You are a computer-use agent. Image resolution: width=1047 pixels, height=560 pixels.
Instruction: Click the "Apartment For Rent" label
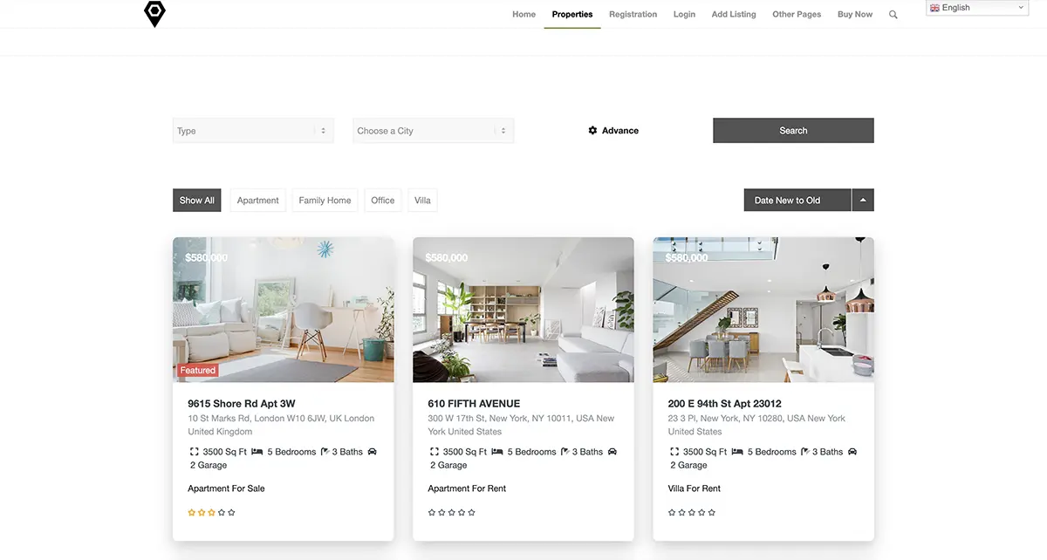[467, 488]
